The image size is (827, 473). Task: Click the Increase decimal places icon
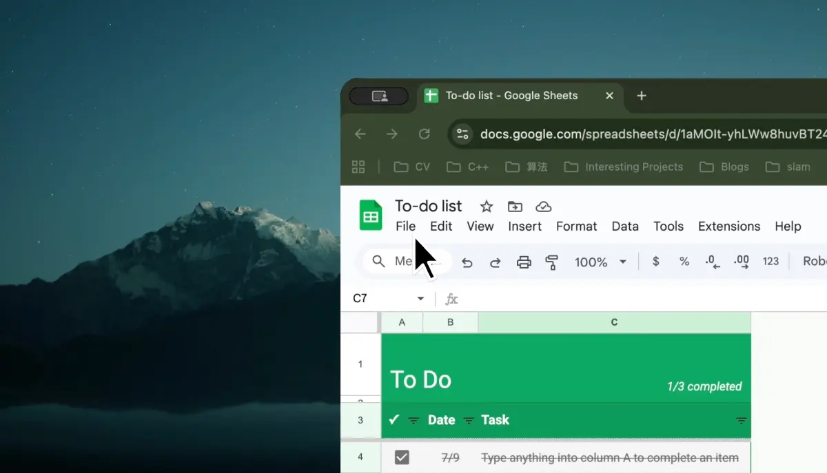(740, 262)
